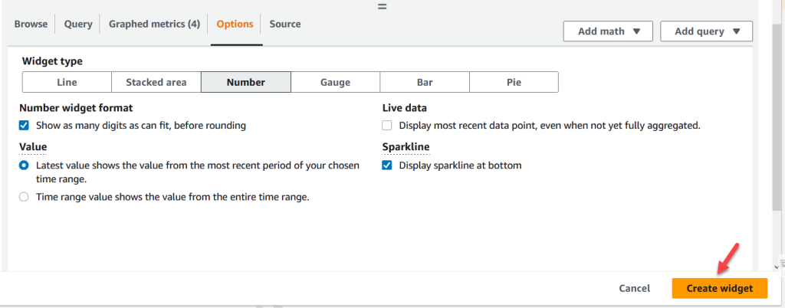The height and width of the screenshot is (308, 785).
Task: Select the Time range value option
Action: pyautogui.click(x=25, y=197)
